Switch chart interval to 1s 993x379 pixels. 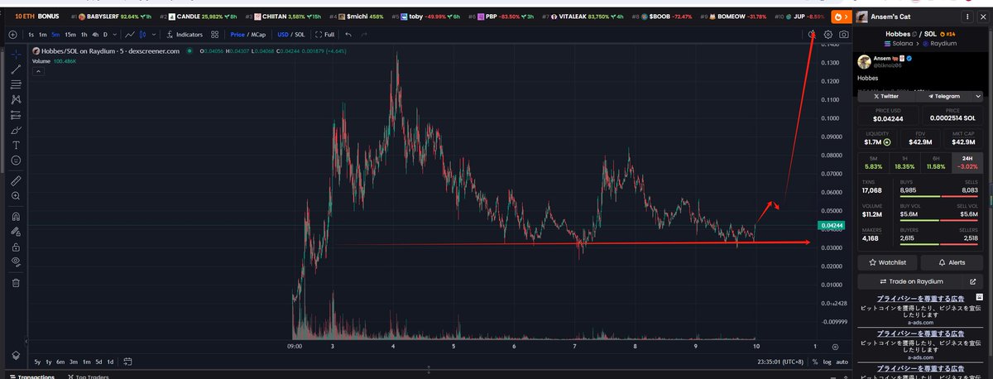[x=31, y=35]
